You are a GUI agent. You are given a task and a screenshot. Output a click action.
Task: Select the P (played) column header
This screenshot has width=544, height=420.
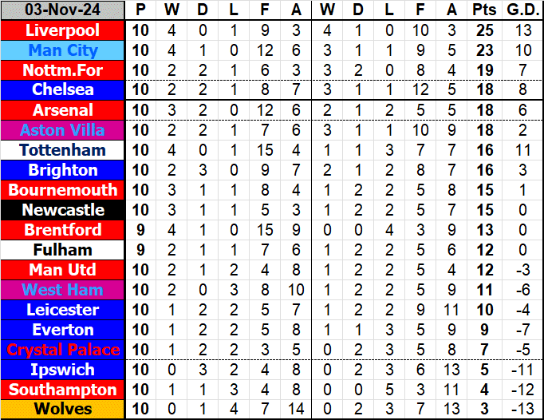(141, 10)
